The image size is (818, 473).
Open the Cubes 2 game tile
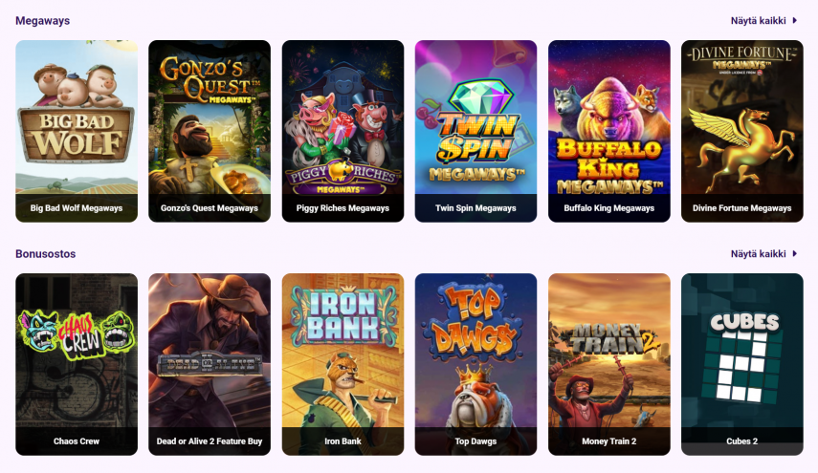pyautogui.click(x=742, y=365)
